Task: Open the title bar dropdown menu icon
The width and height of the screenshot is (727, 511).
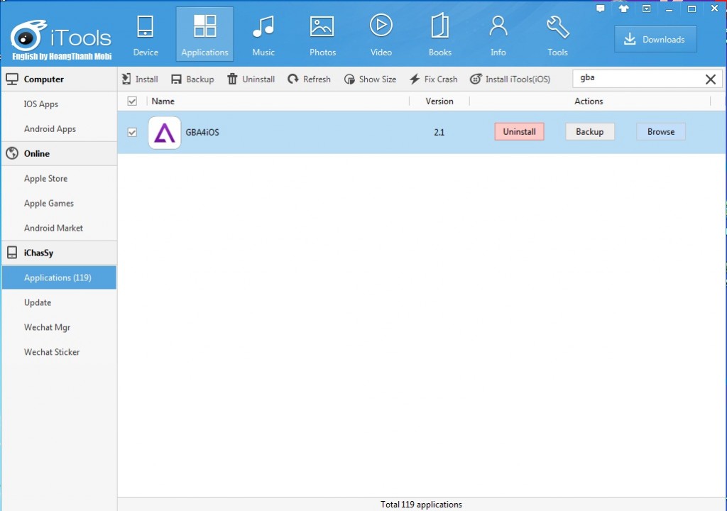Action: coord(646,9)
